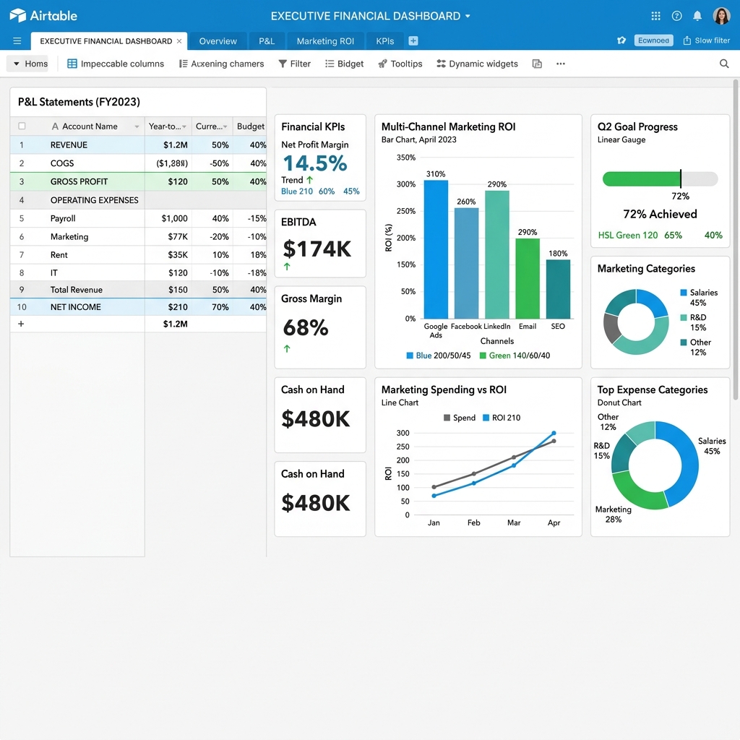740x740 pixels.
Task: Click the Bidget list icon
Action: tap(330, 64)
